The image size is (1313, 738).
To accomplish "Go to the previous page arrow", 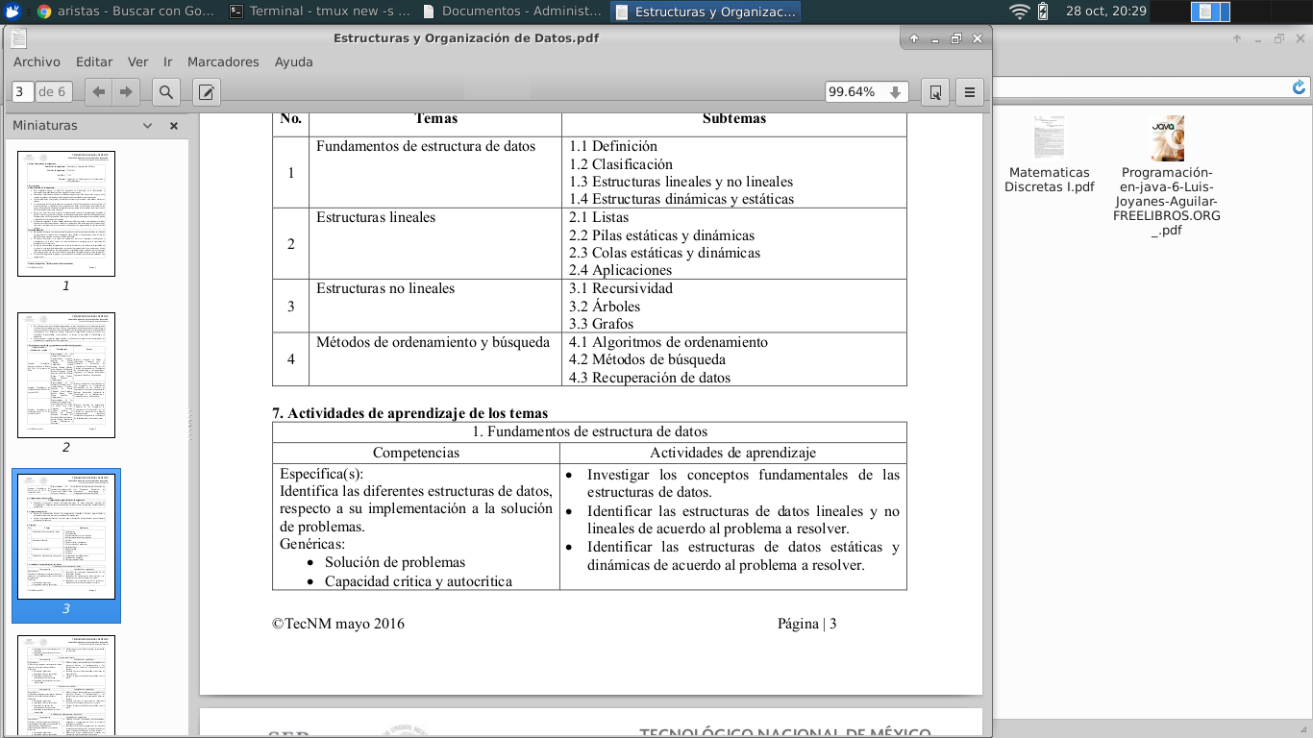I will [99, 92].
